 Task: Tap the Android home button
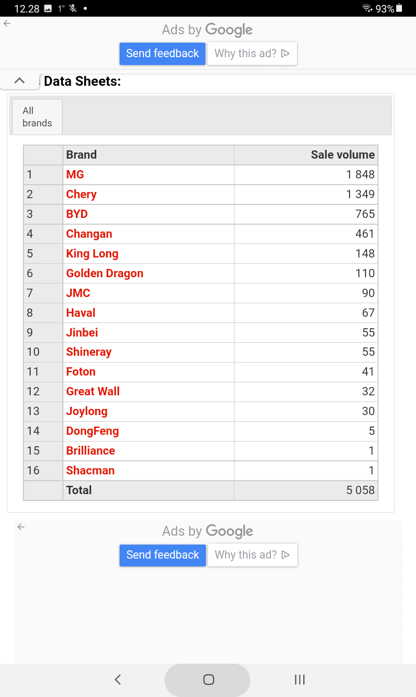click(208, 679)
